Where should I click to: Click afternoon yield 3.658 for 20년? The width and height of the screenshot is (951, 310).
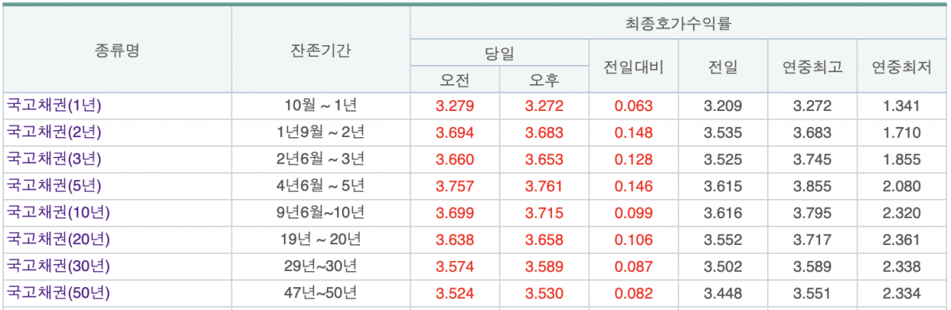(x=544, y=239)
